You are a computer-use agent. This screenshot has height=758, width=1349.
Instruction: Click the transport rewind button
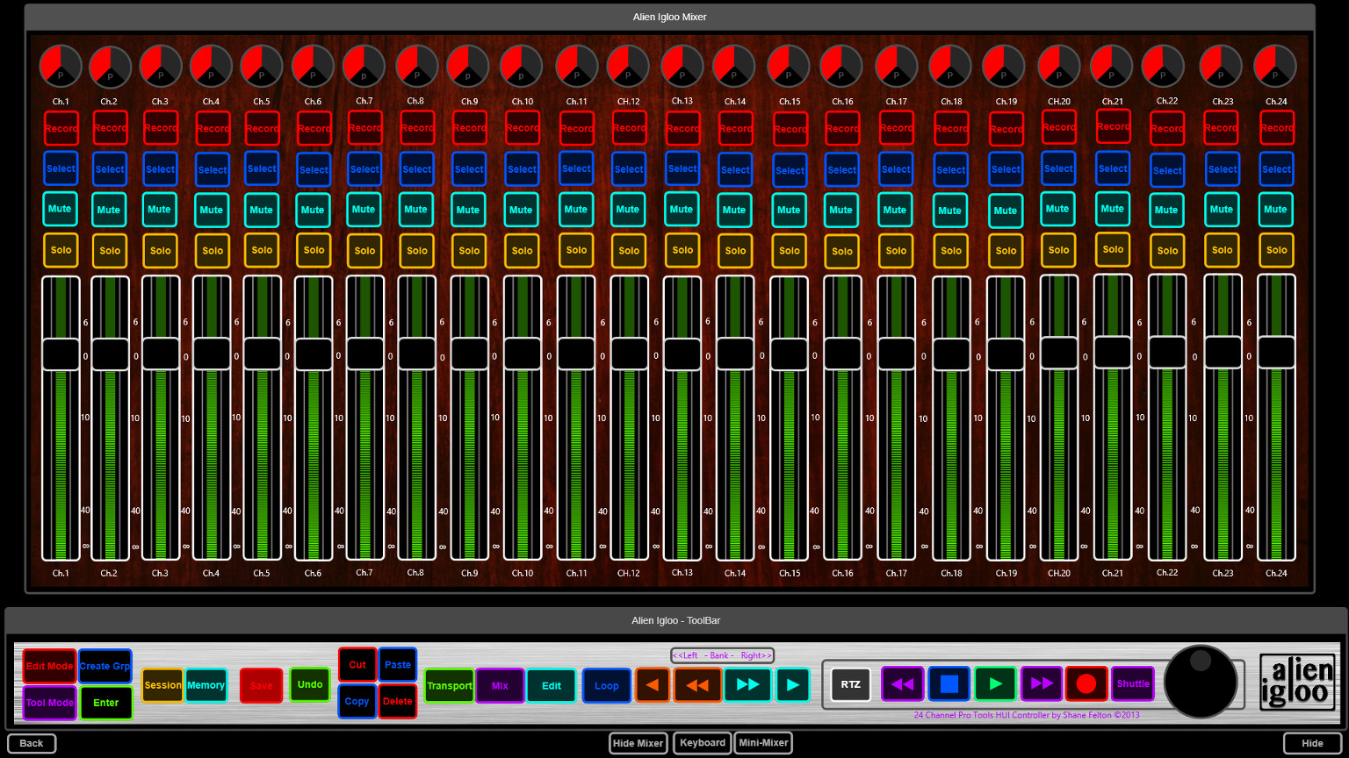click(x=903, y=684)
